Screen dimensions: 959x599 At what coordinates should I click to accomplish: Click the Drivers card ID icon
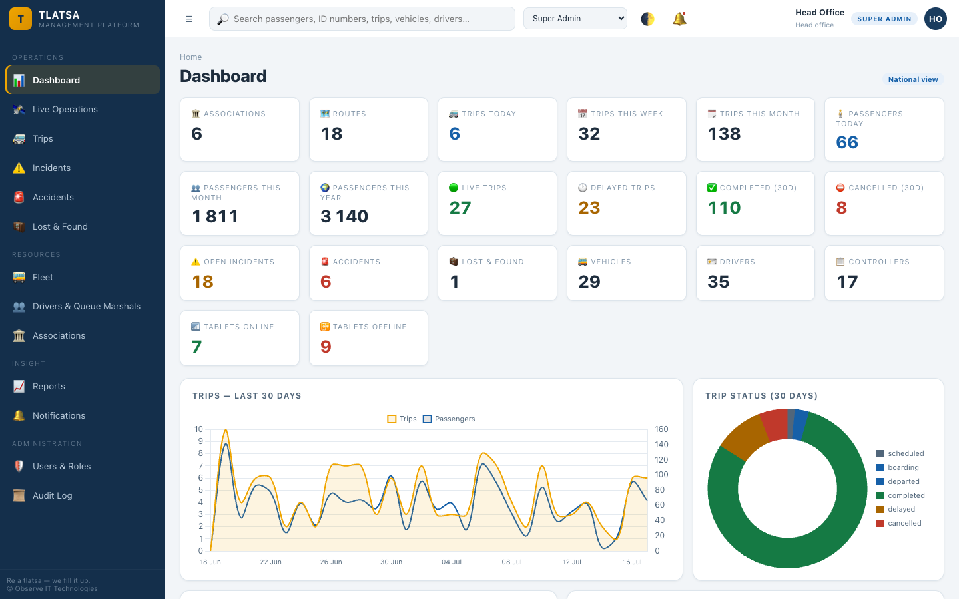point(712,262)
